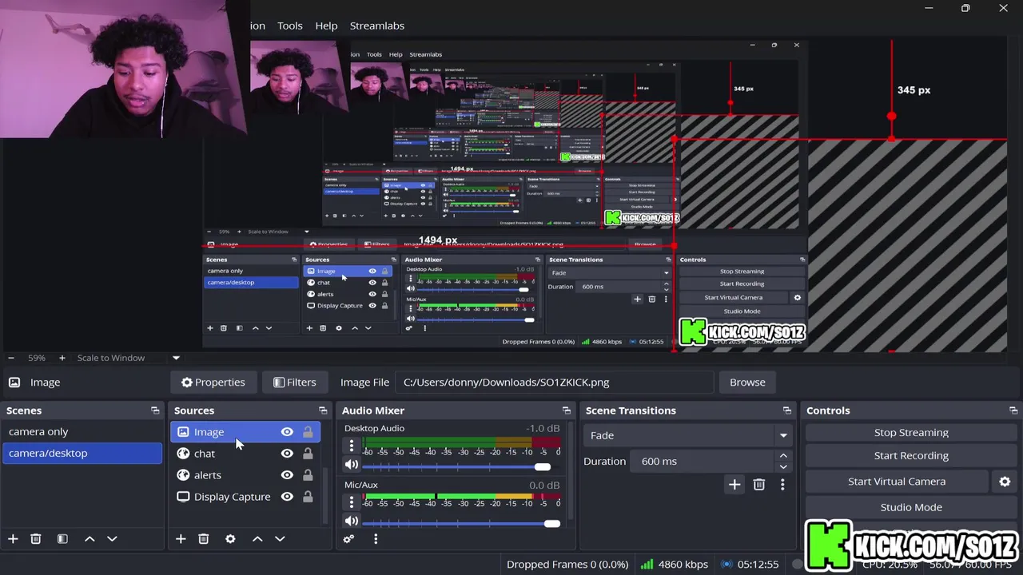The width and height of the screenshot is (1023, 575).
Task: Open scene filters icon in Scenes panel
Action: coord(62,539)
